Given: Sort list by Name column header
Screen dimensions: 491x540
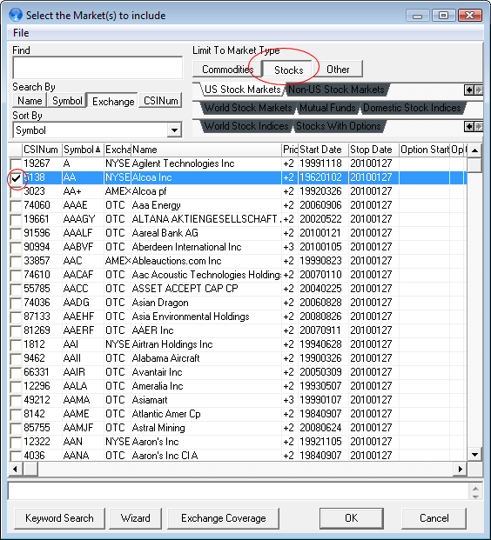Looking at the screenshot, I should click(206, 150).
